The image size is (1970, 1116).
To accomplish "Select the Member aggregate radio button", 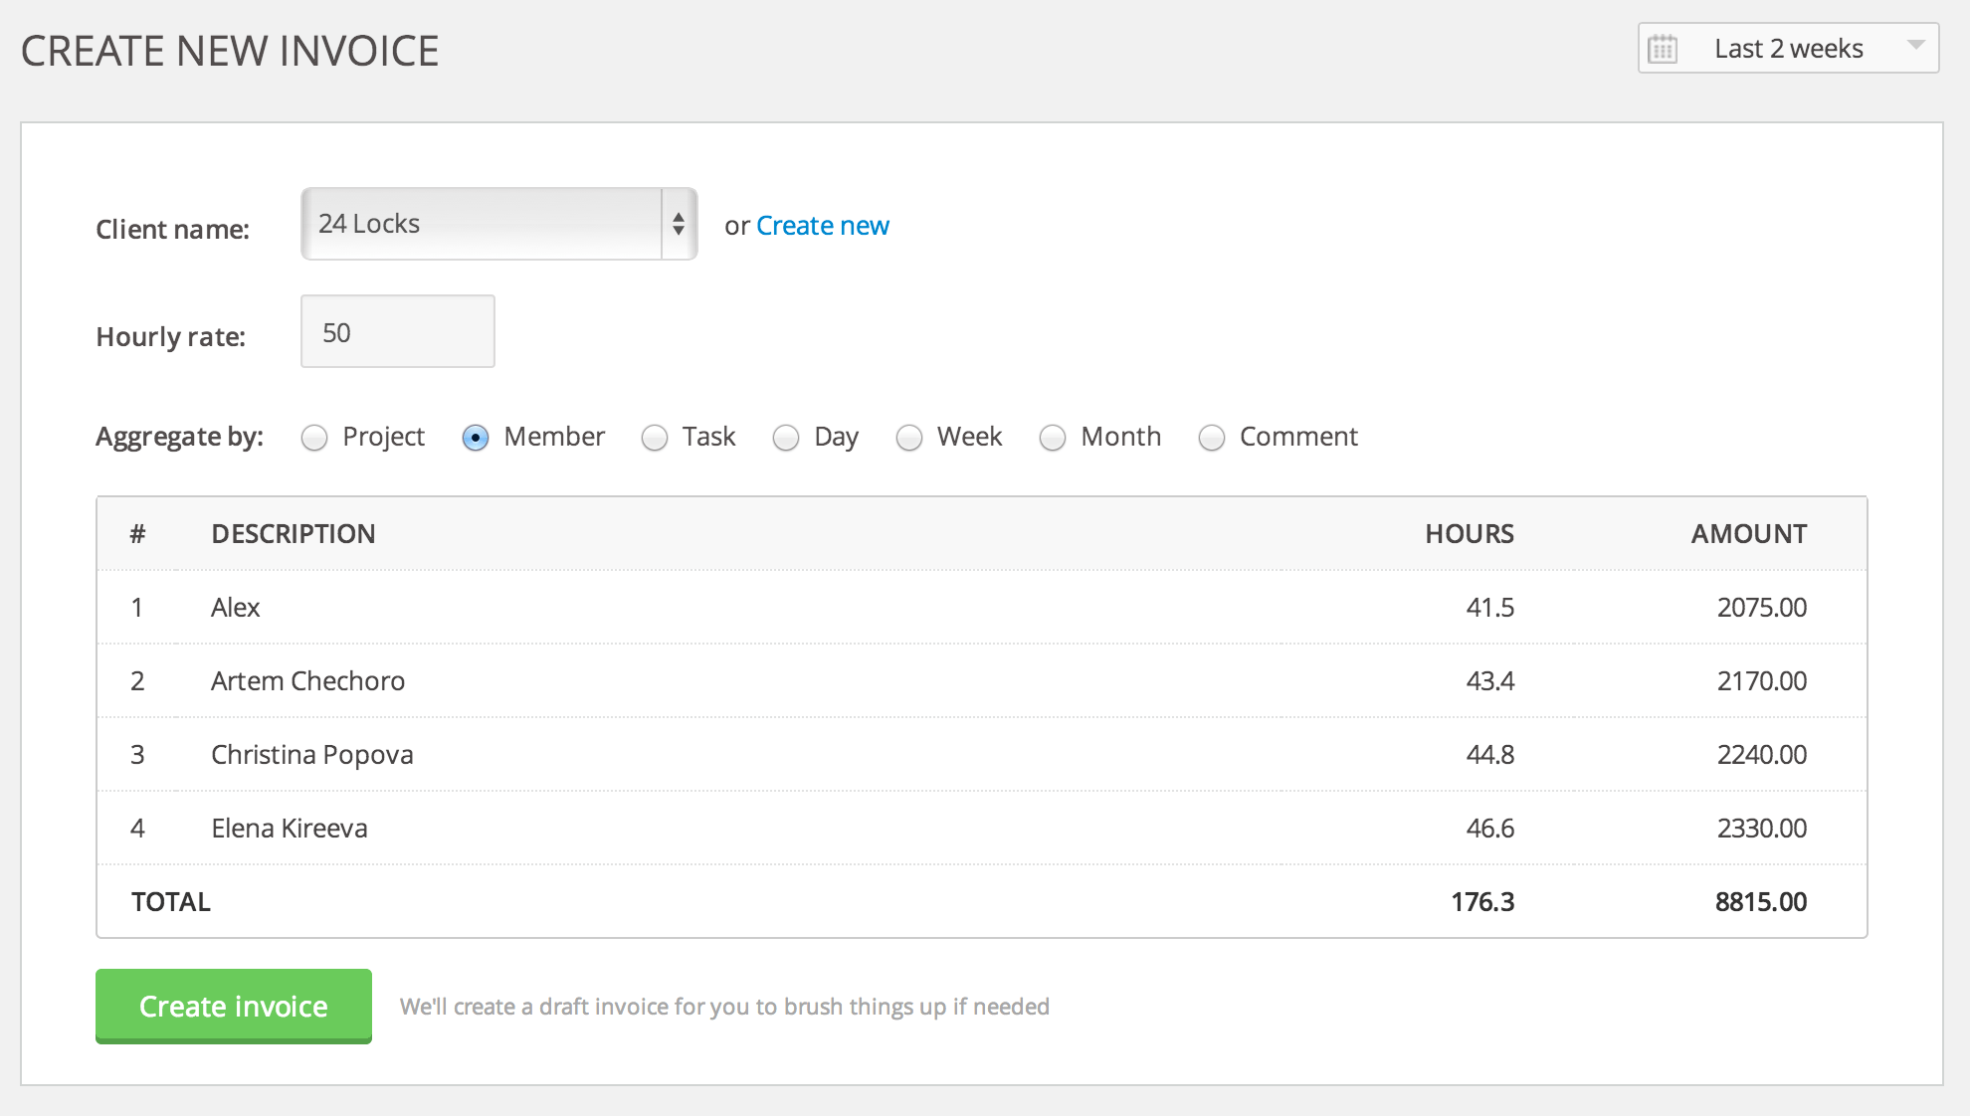I will click(x=475, y=436).
